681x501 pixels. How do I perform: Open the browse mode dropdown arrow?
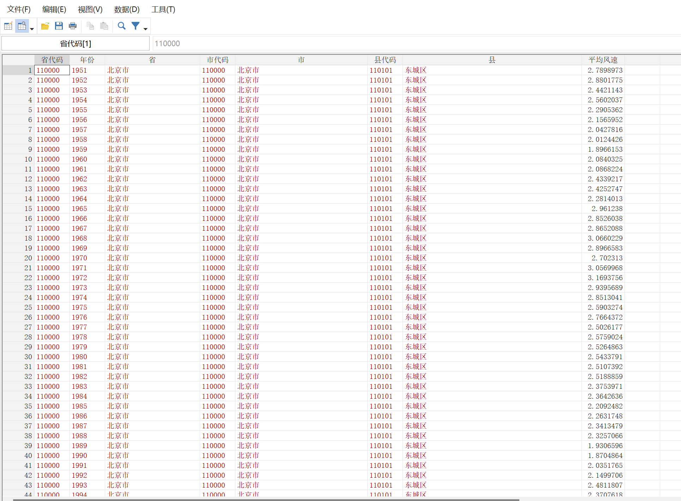click(x=32, y=29)
